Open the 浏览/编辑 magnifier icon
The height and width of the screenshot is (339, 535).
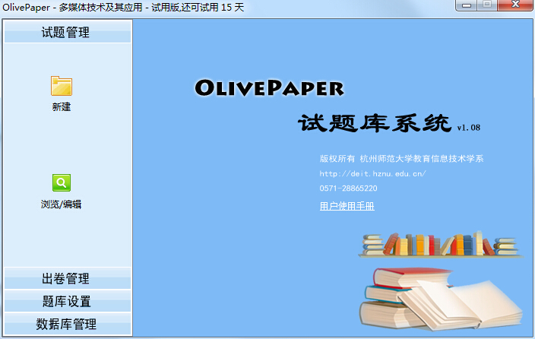(x=62, y=182)
